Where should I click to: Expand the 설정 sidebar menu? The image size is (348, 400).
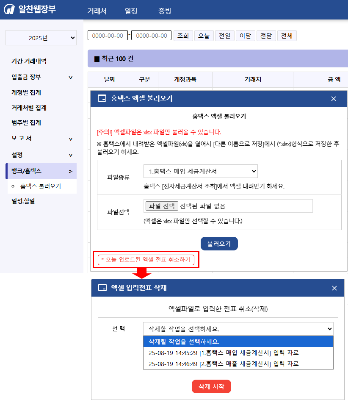[71, 155]
